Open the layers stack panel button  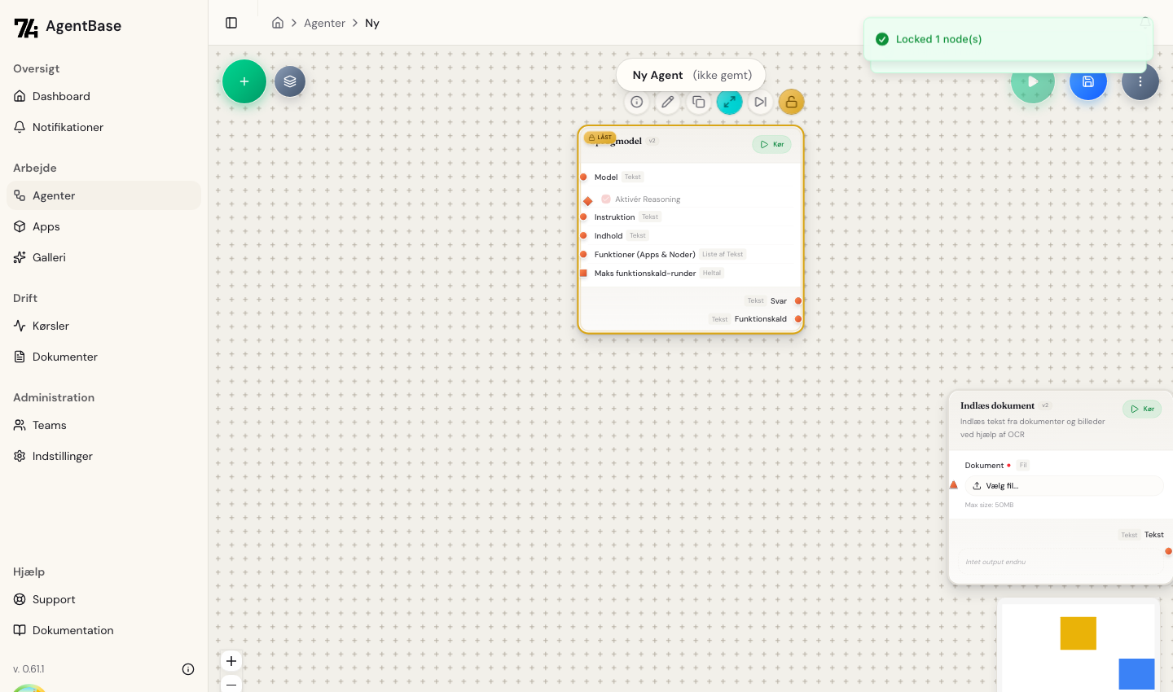click(x=290, y=81)
